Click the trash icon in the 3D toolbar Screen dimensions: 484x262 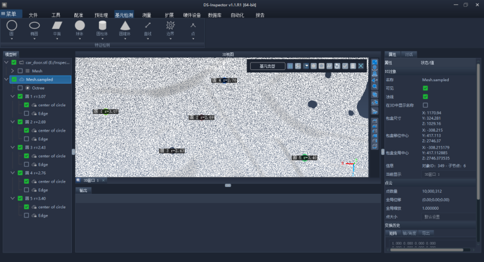click(353, 66)
